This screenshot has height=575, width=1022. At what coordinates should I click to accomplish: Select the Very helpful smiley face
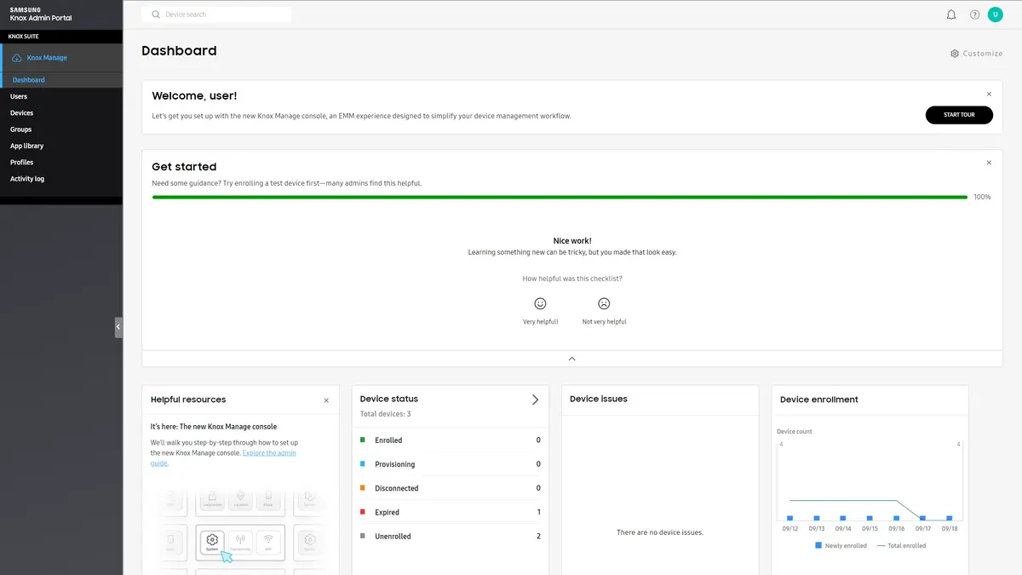click(540, 303)
